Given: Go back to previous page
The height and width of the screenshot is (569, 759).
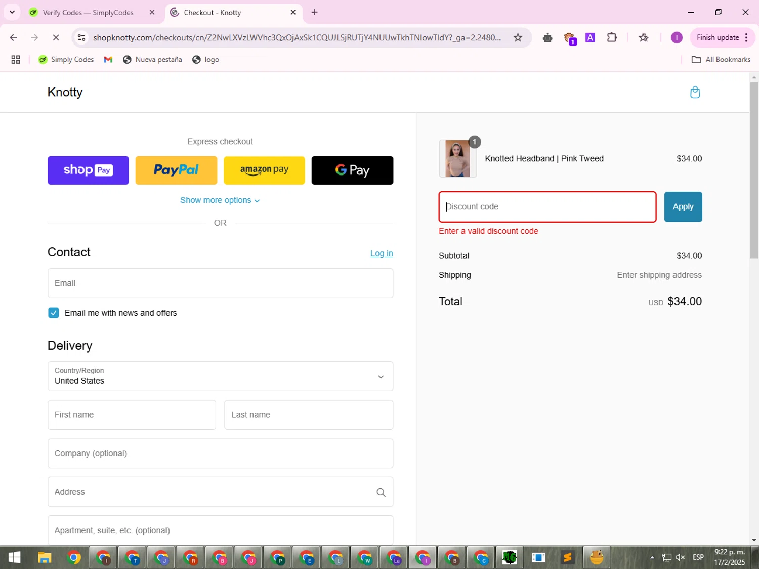Looking at the screenshot, I should pos(14,37).
